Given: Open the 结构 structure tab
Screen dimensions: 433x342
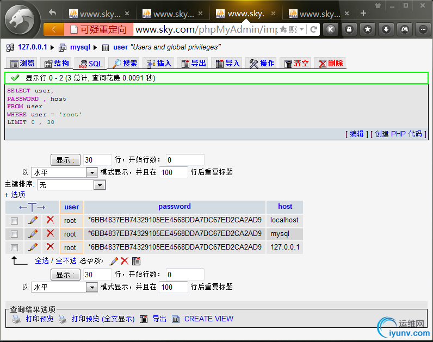Looking at the screenshot, I should (57, 64).
